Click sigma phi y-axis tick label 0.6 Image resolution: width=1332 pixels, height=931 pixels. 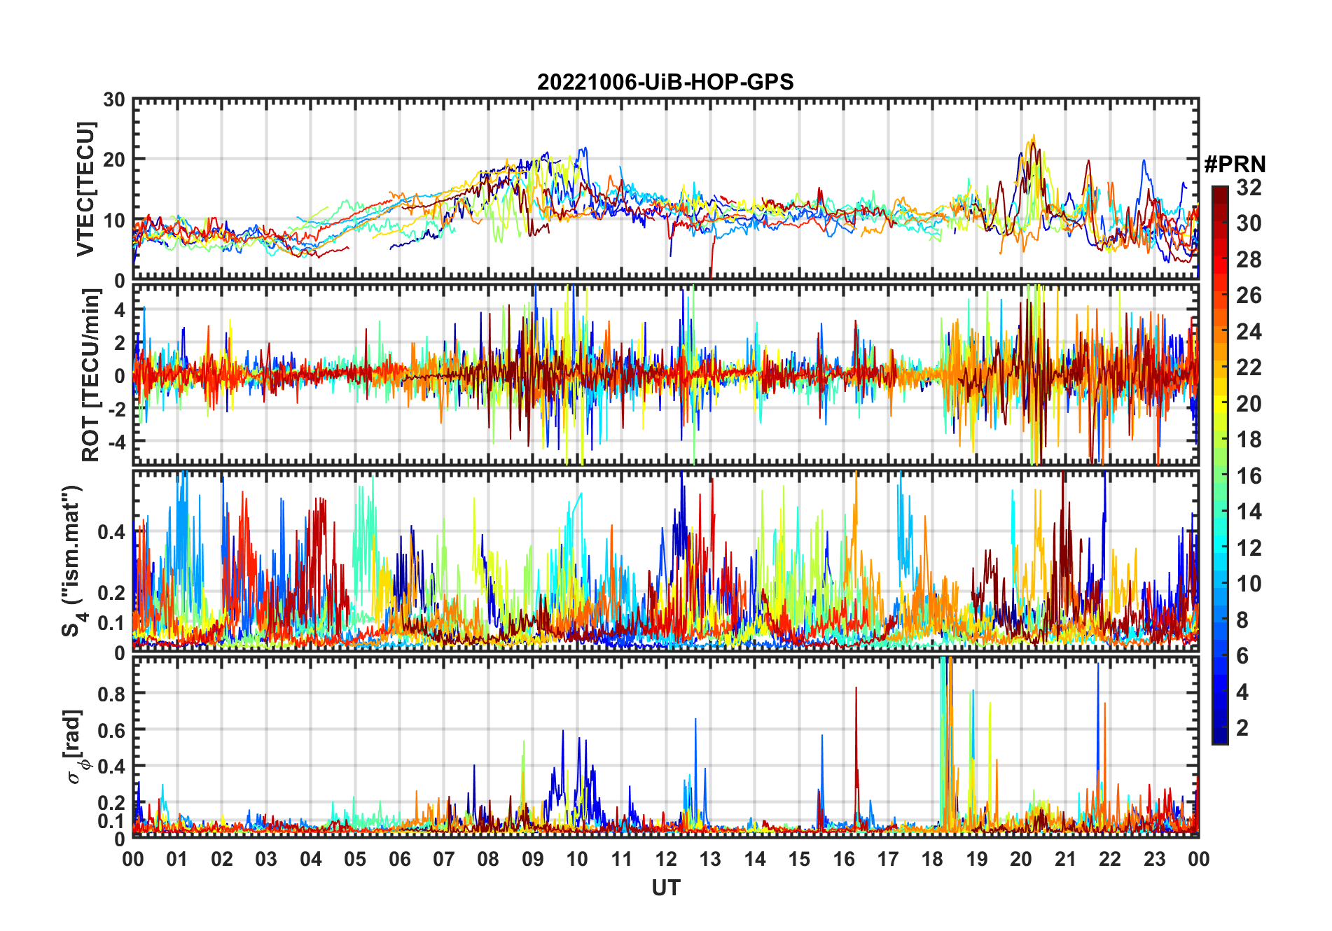coord(111,731)
